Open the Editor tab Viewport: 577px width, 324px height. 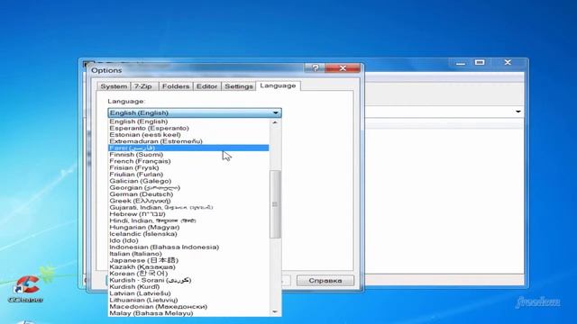pyautogui.click(x=206, y=86)
